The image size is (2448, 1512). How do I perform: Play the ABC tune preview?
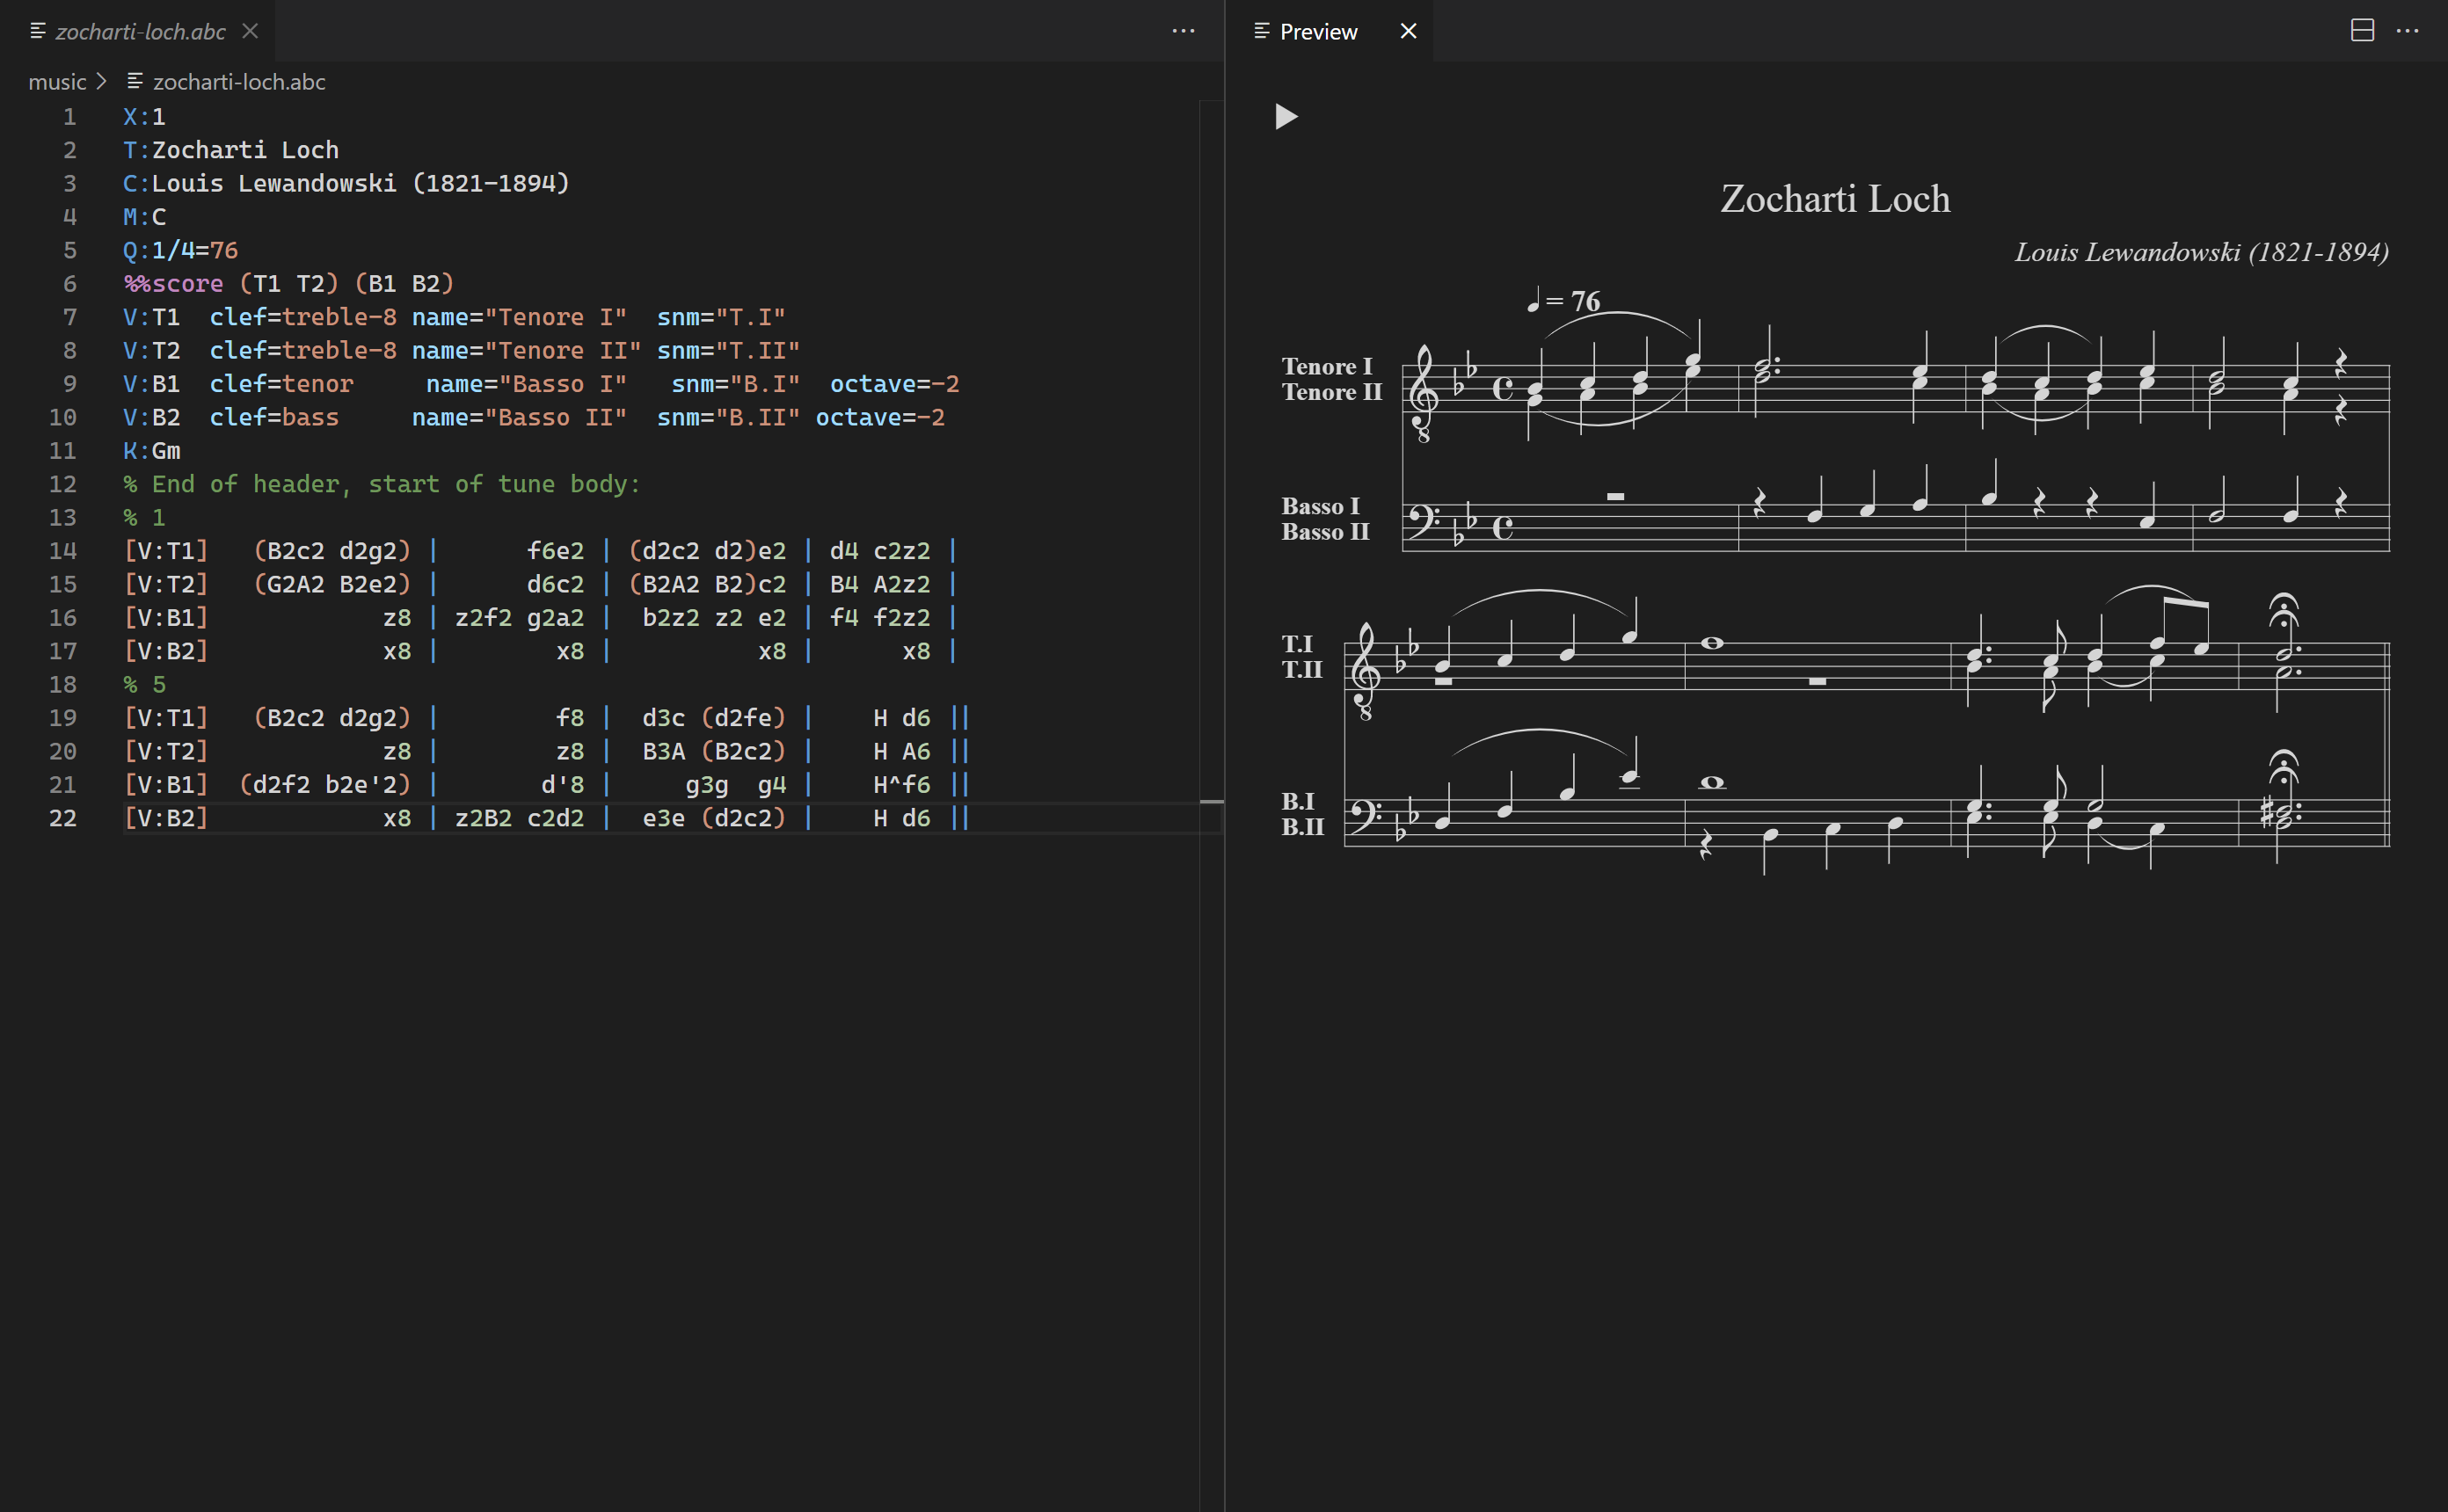point(1286,117)
